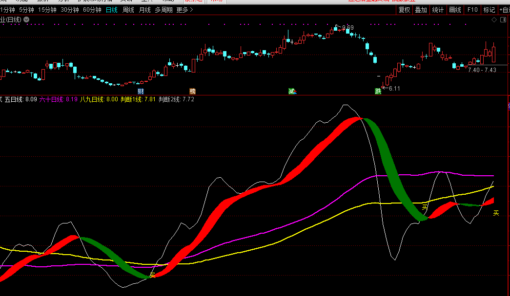This screenshot has width=510, height=296.
Task: Select the 周线 weekly period
Action: [128, 10]
